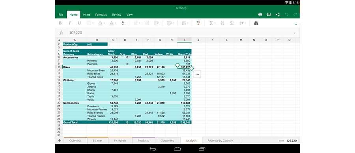This screenshot has height=153, width=355.
Task: Toggle bold formatting
Action: pyautogui.click(x=60, y=23)
